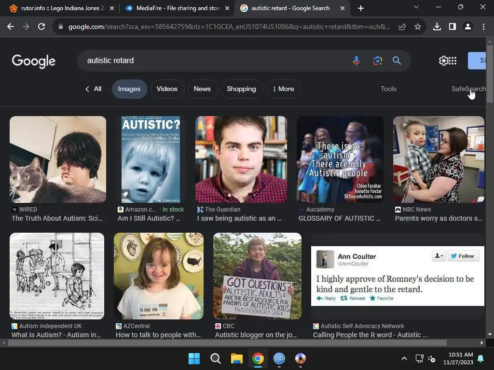Open the Ann Coulter tweet image
Image resolution: width=494 pixels, height=370 pixels.
coord(398,276)
